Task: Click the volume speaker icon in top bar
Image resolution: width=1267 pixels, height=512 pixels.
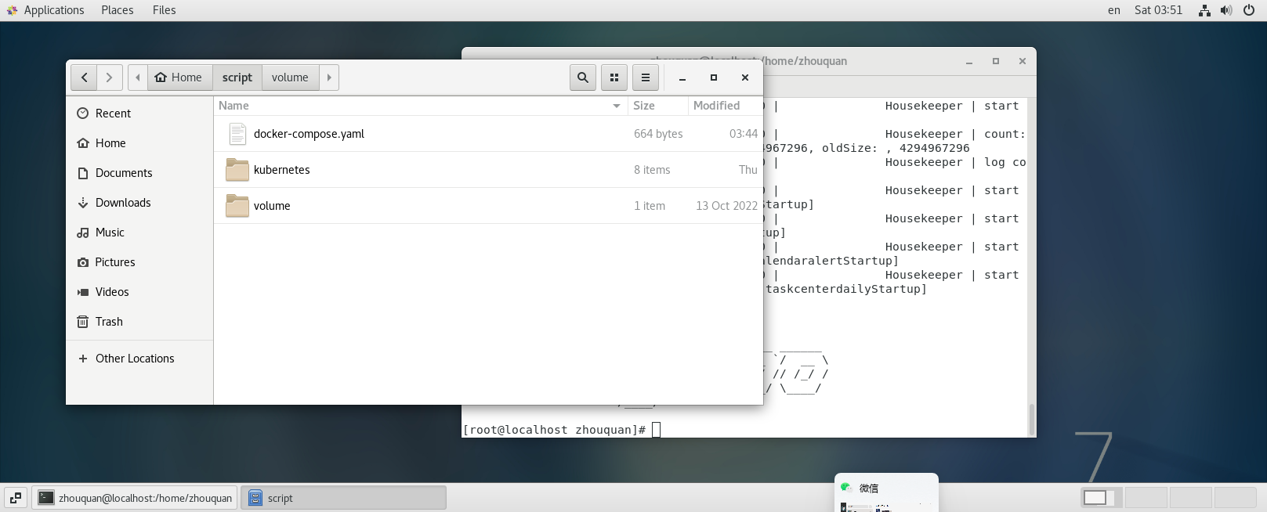Action: (1226, 10)
